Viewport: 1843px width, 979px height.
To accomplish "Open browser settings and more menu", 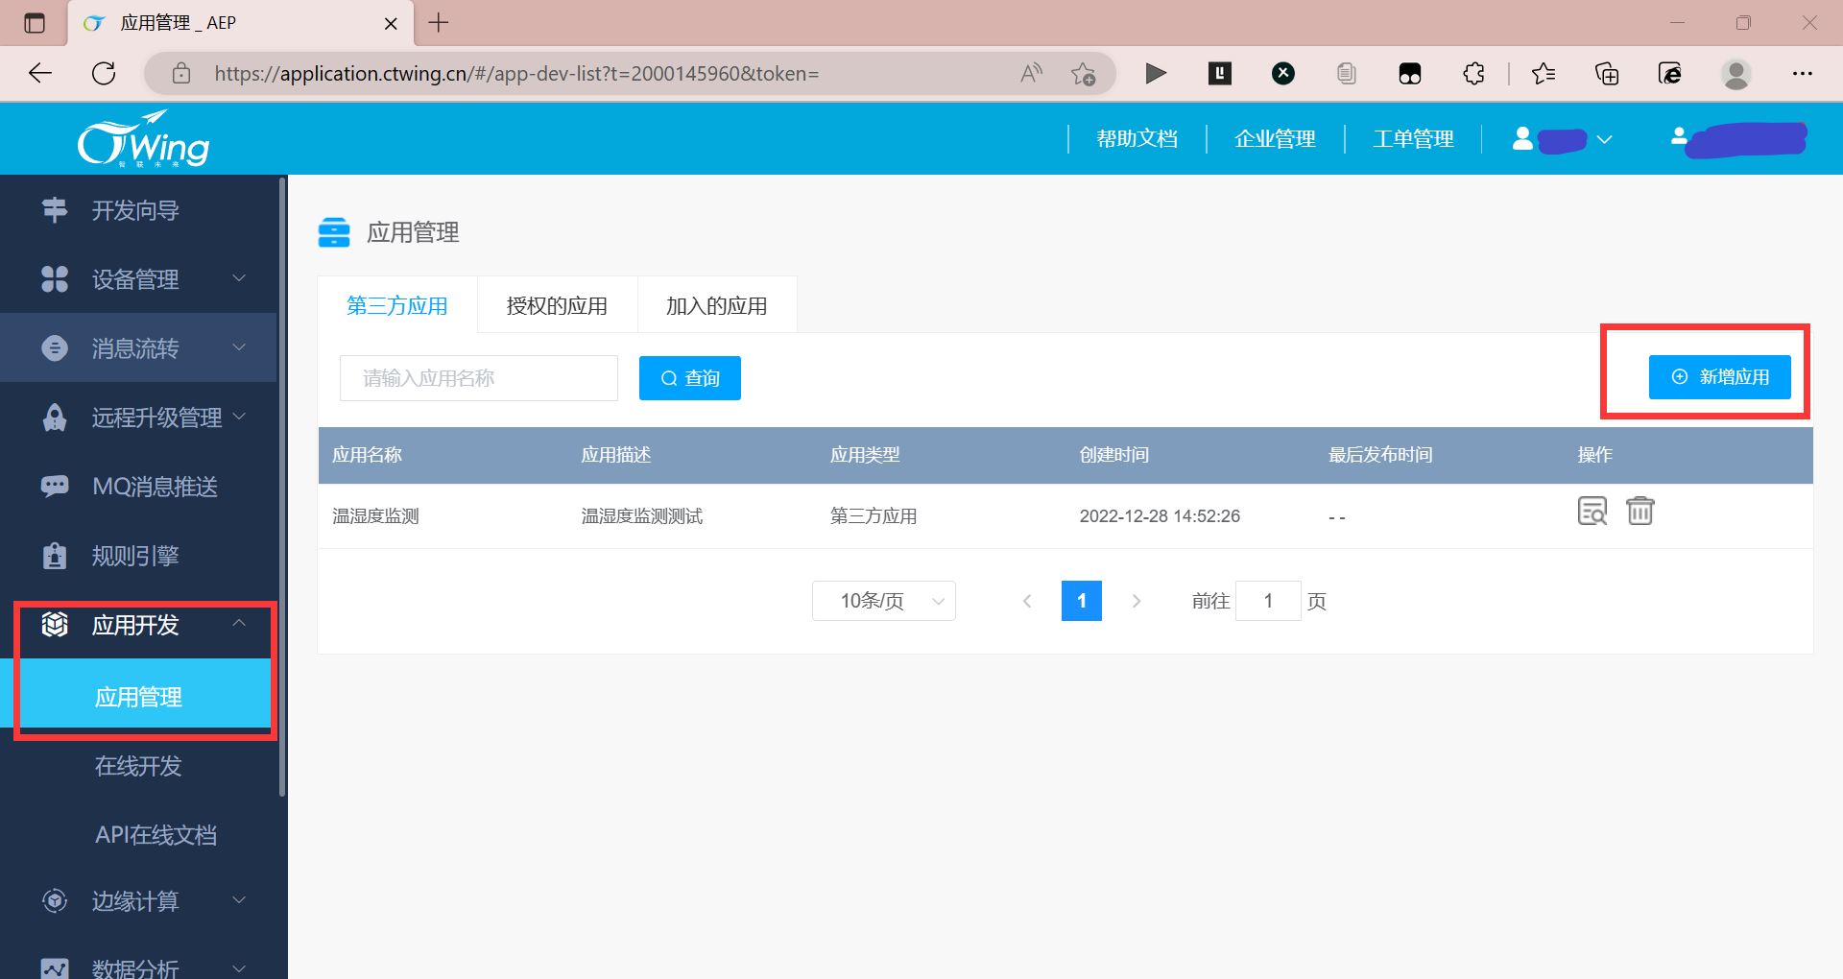I will (1803, 74).
